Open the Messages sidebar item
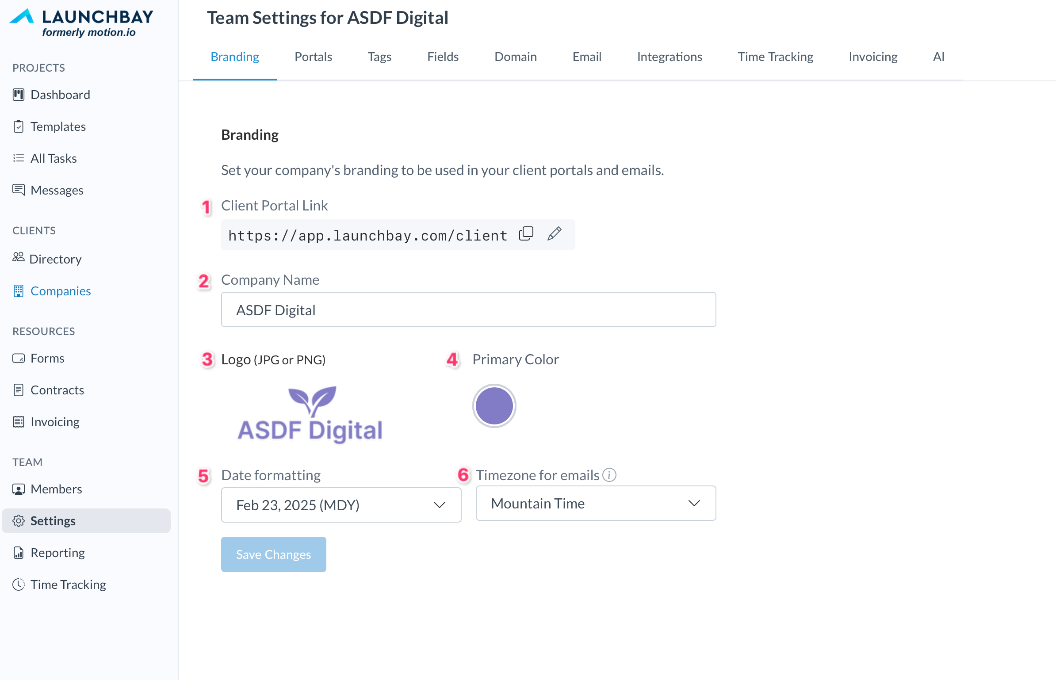Viewport: 1056px width, 680px height. point(57,190)
